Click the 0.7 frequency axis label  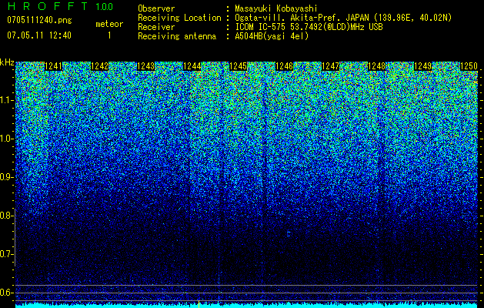[x=6, y=254]
